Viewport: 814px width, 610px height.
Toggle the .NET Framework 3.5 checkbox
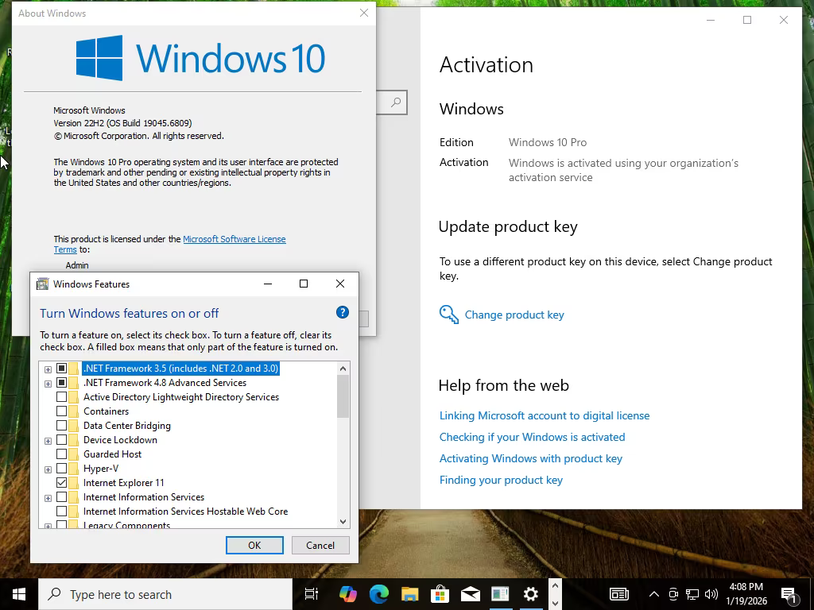tap(61, 369)
